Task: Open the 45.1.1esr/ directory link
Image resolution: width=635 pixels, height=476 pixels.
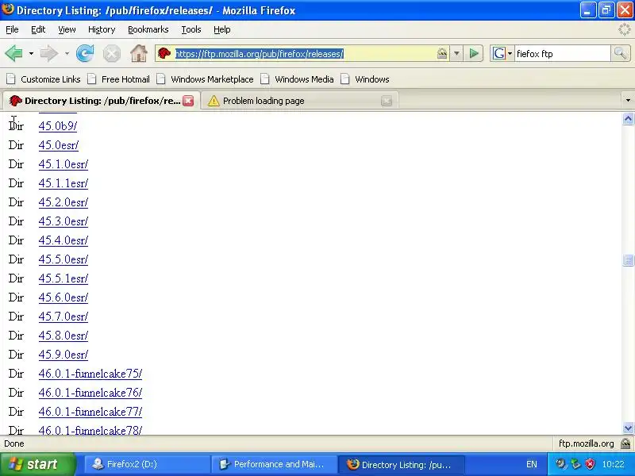Action: point(63,183)
